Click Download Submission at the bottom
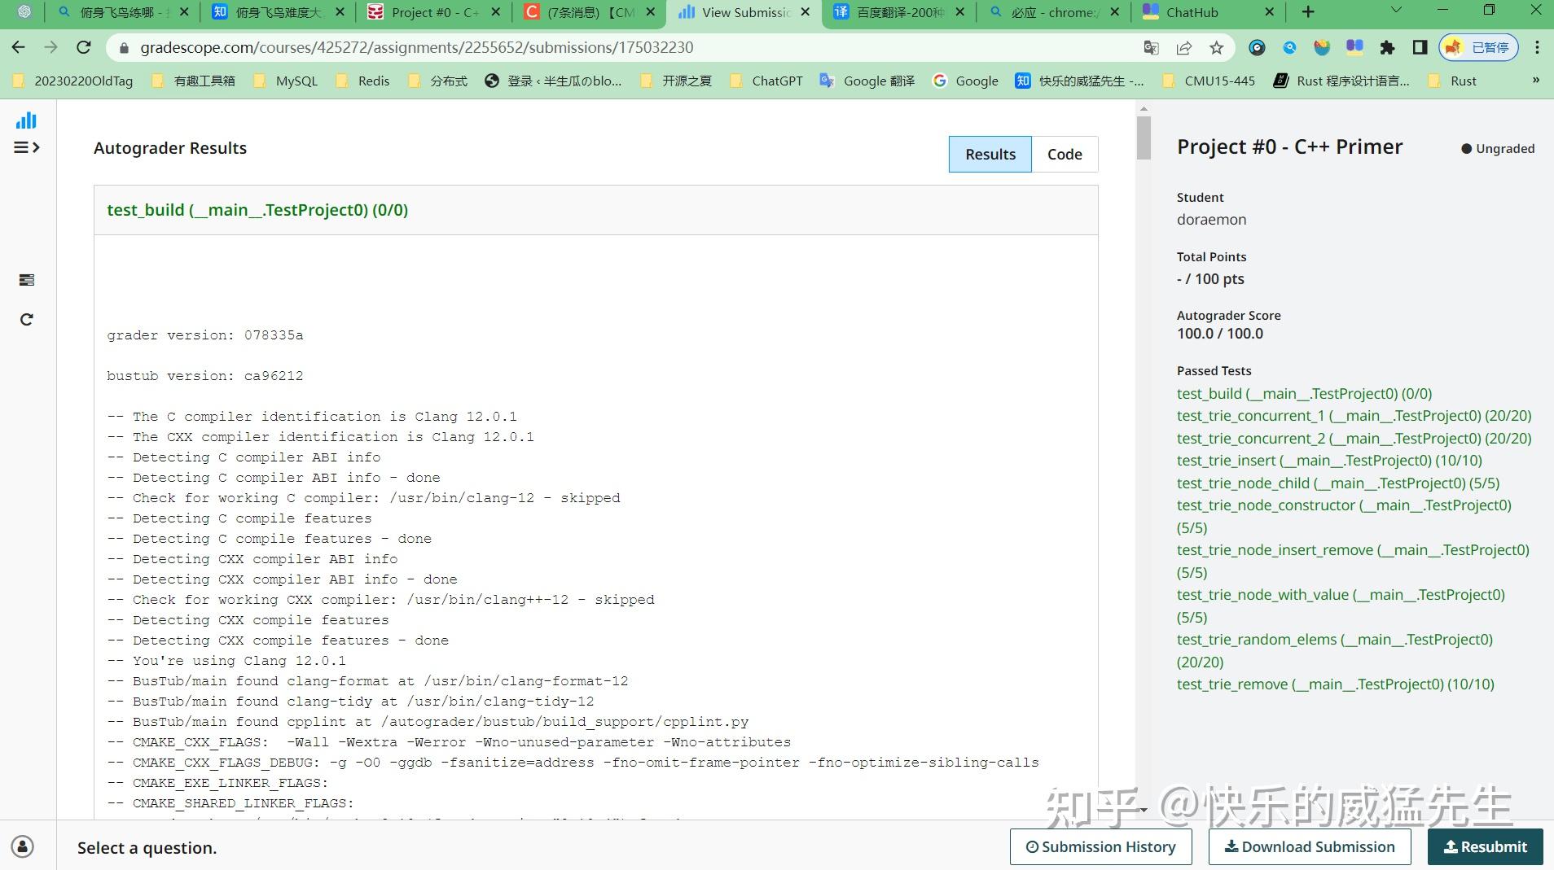Screen dimensions: 1554x870 1309,846
